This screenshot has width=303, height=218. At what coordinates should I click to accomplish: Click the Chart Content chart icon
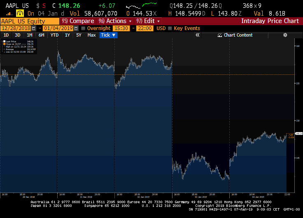coord(220,35)
